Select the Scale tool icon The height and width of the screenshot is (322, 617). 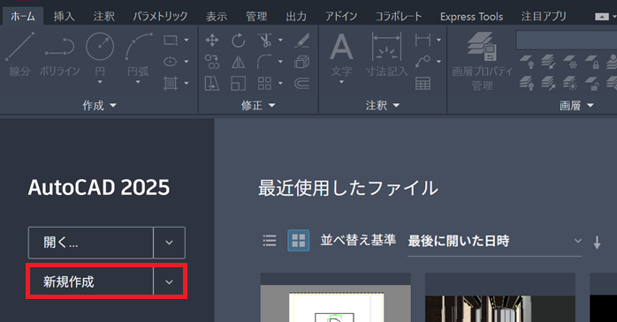coord(238,83)
